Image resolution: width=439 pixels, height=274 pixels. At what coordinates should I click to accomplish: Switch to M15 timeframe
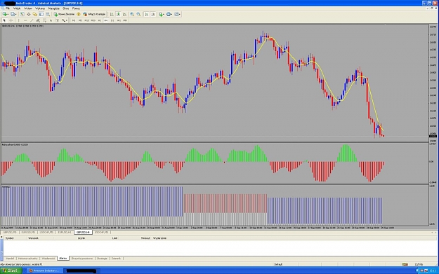pos(86,20)
